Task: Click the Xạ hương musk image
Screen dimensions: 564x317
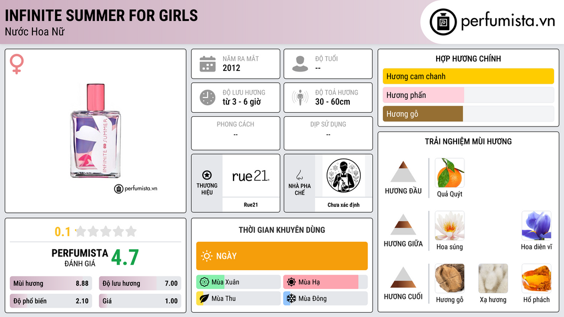Action: point(493,278)
